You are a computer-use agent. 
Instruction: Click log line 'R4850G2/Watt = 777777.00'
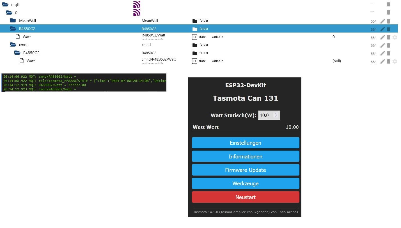click(x=45, y=85)
